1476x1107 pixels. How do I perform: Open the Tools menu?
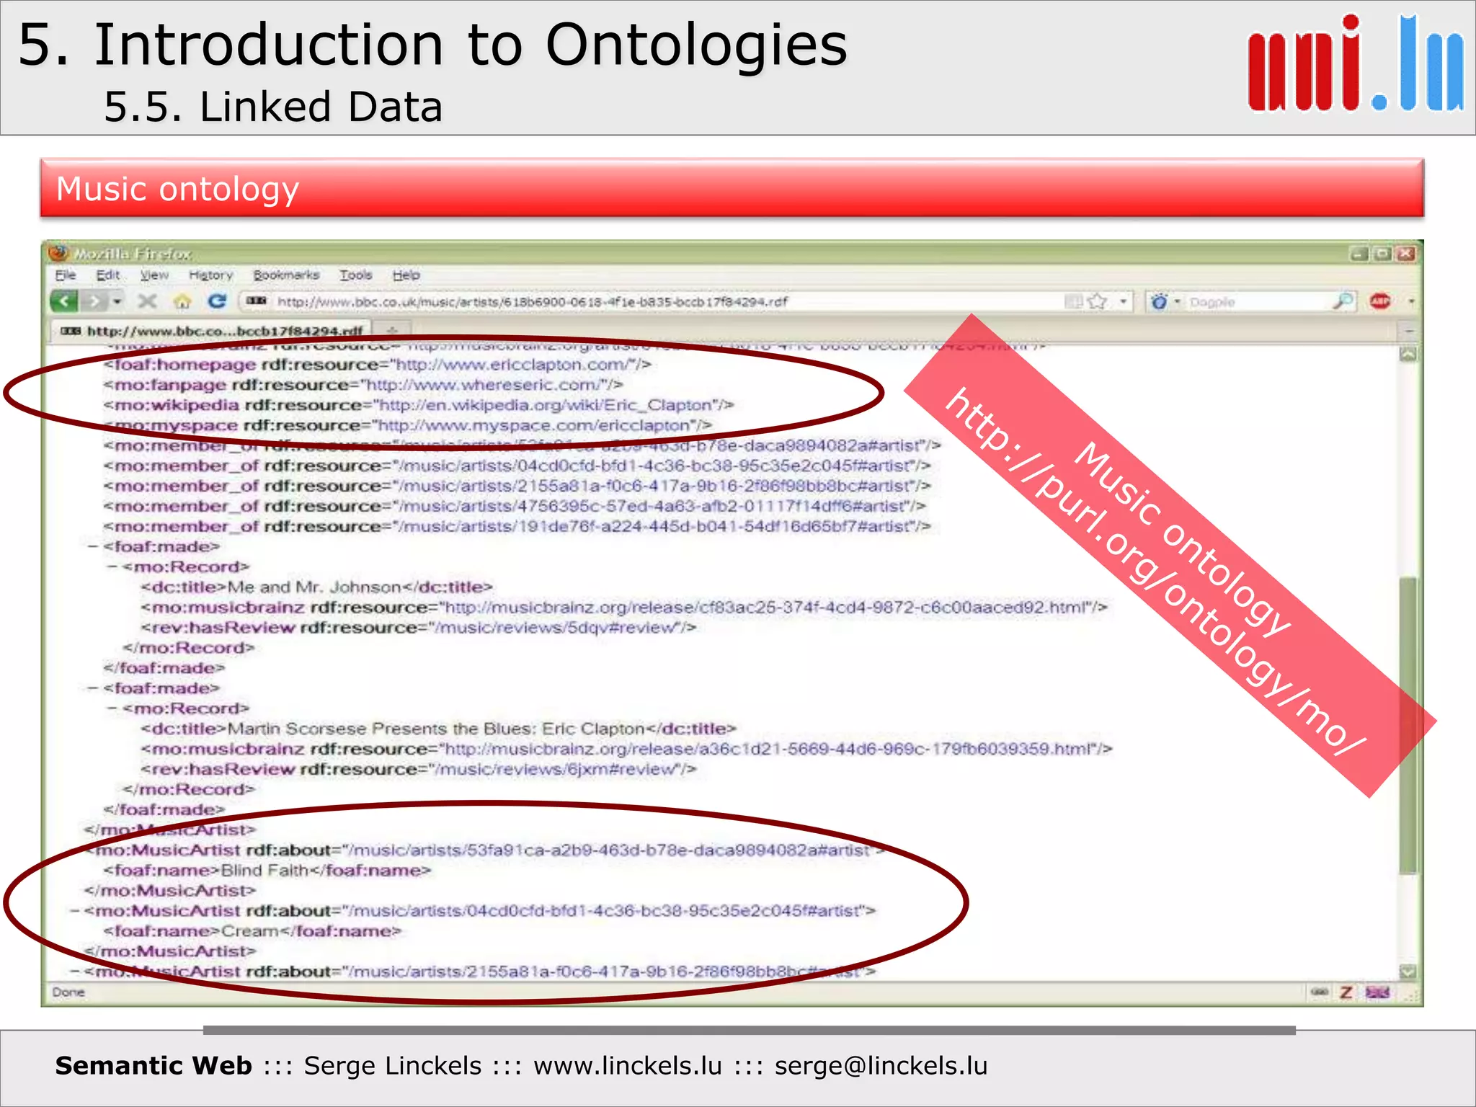356,275
